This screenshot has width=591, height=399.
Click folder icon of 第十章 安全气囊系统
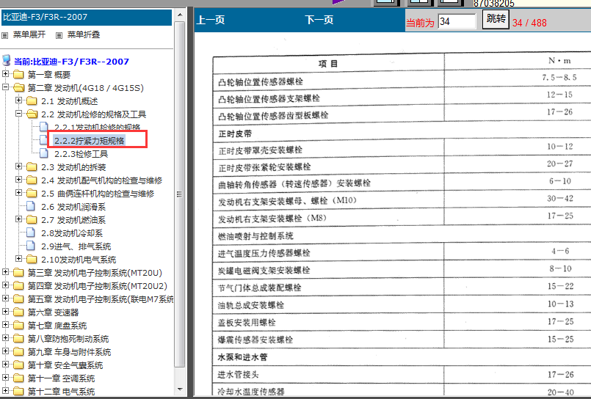18,365
